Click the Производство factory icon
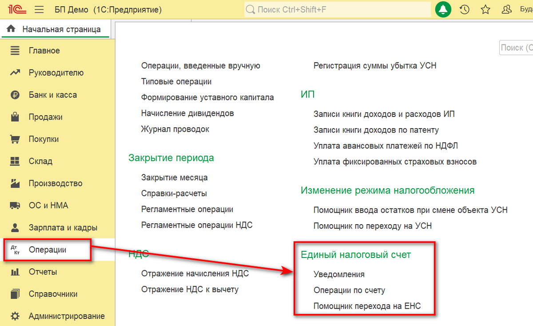533x326 pixels. pyautogui.click(x=15, y=183)
